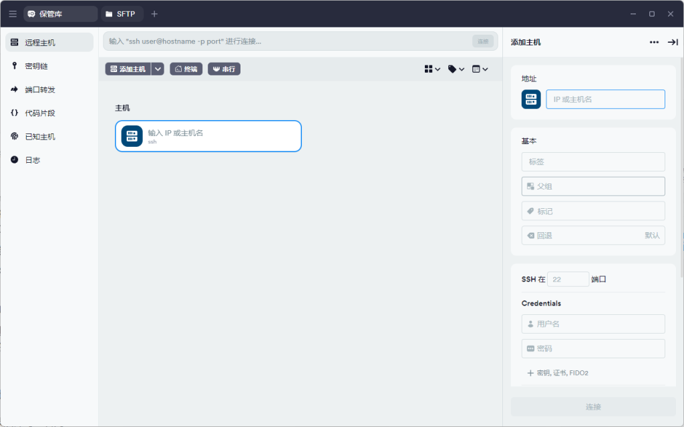Viewport: 684px width, 427px height.
Task: Select the 保管库 vault tab
Action: coord(60,13)
